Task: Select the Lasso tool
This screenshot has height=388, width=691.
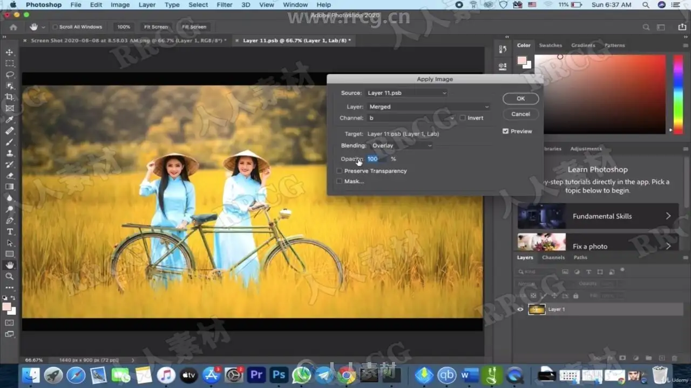Action: pos(10,74)
